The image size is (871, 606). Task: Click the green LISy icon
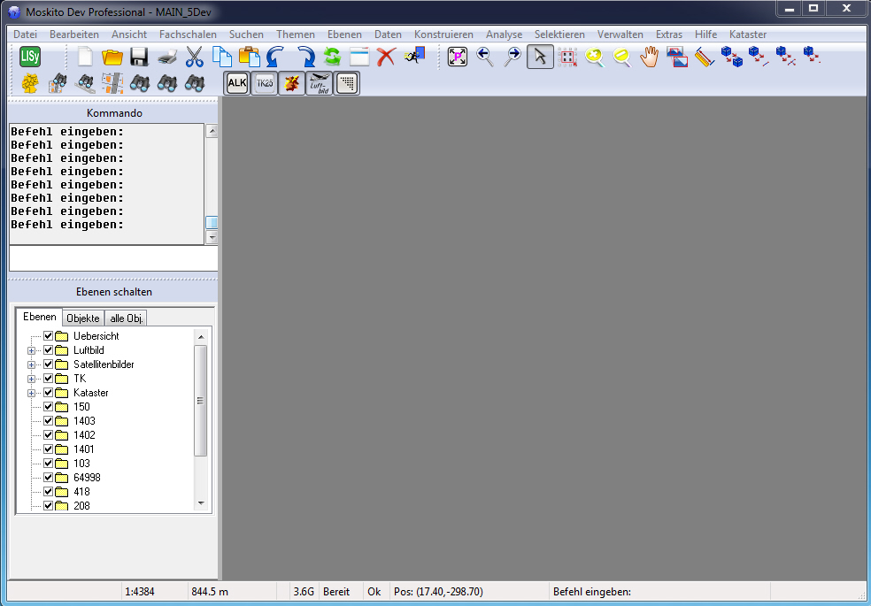(30, 57)
